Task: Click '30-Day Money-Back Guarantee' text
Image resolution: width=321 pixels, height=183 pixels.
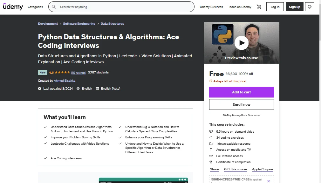Action: [x=241, y=115]
